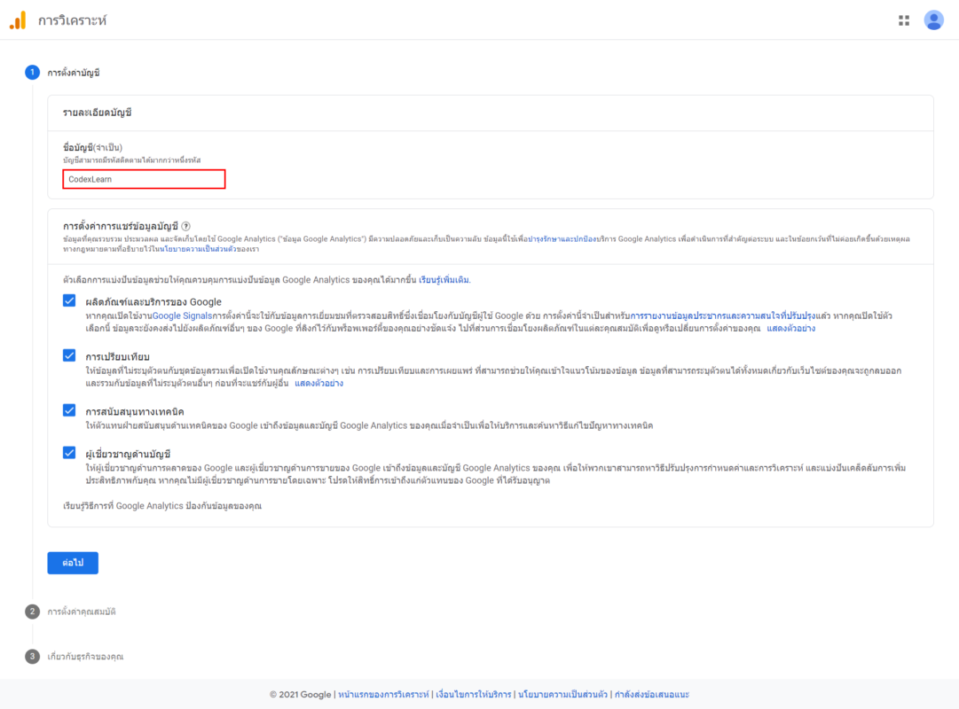The height and width of the screenshot is (709, 959).
Task: Toggle the การเปรียบเทียบ checkbox
Action: coord(69,355)
